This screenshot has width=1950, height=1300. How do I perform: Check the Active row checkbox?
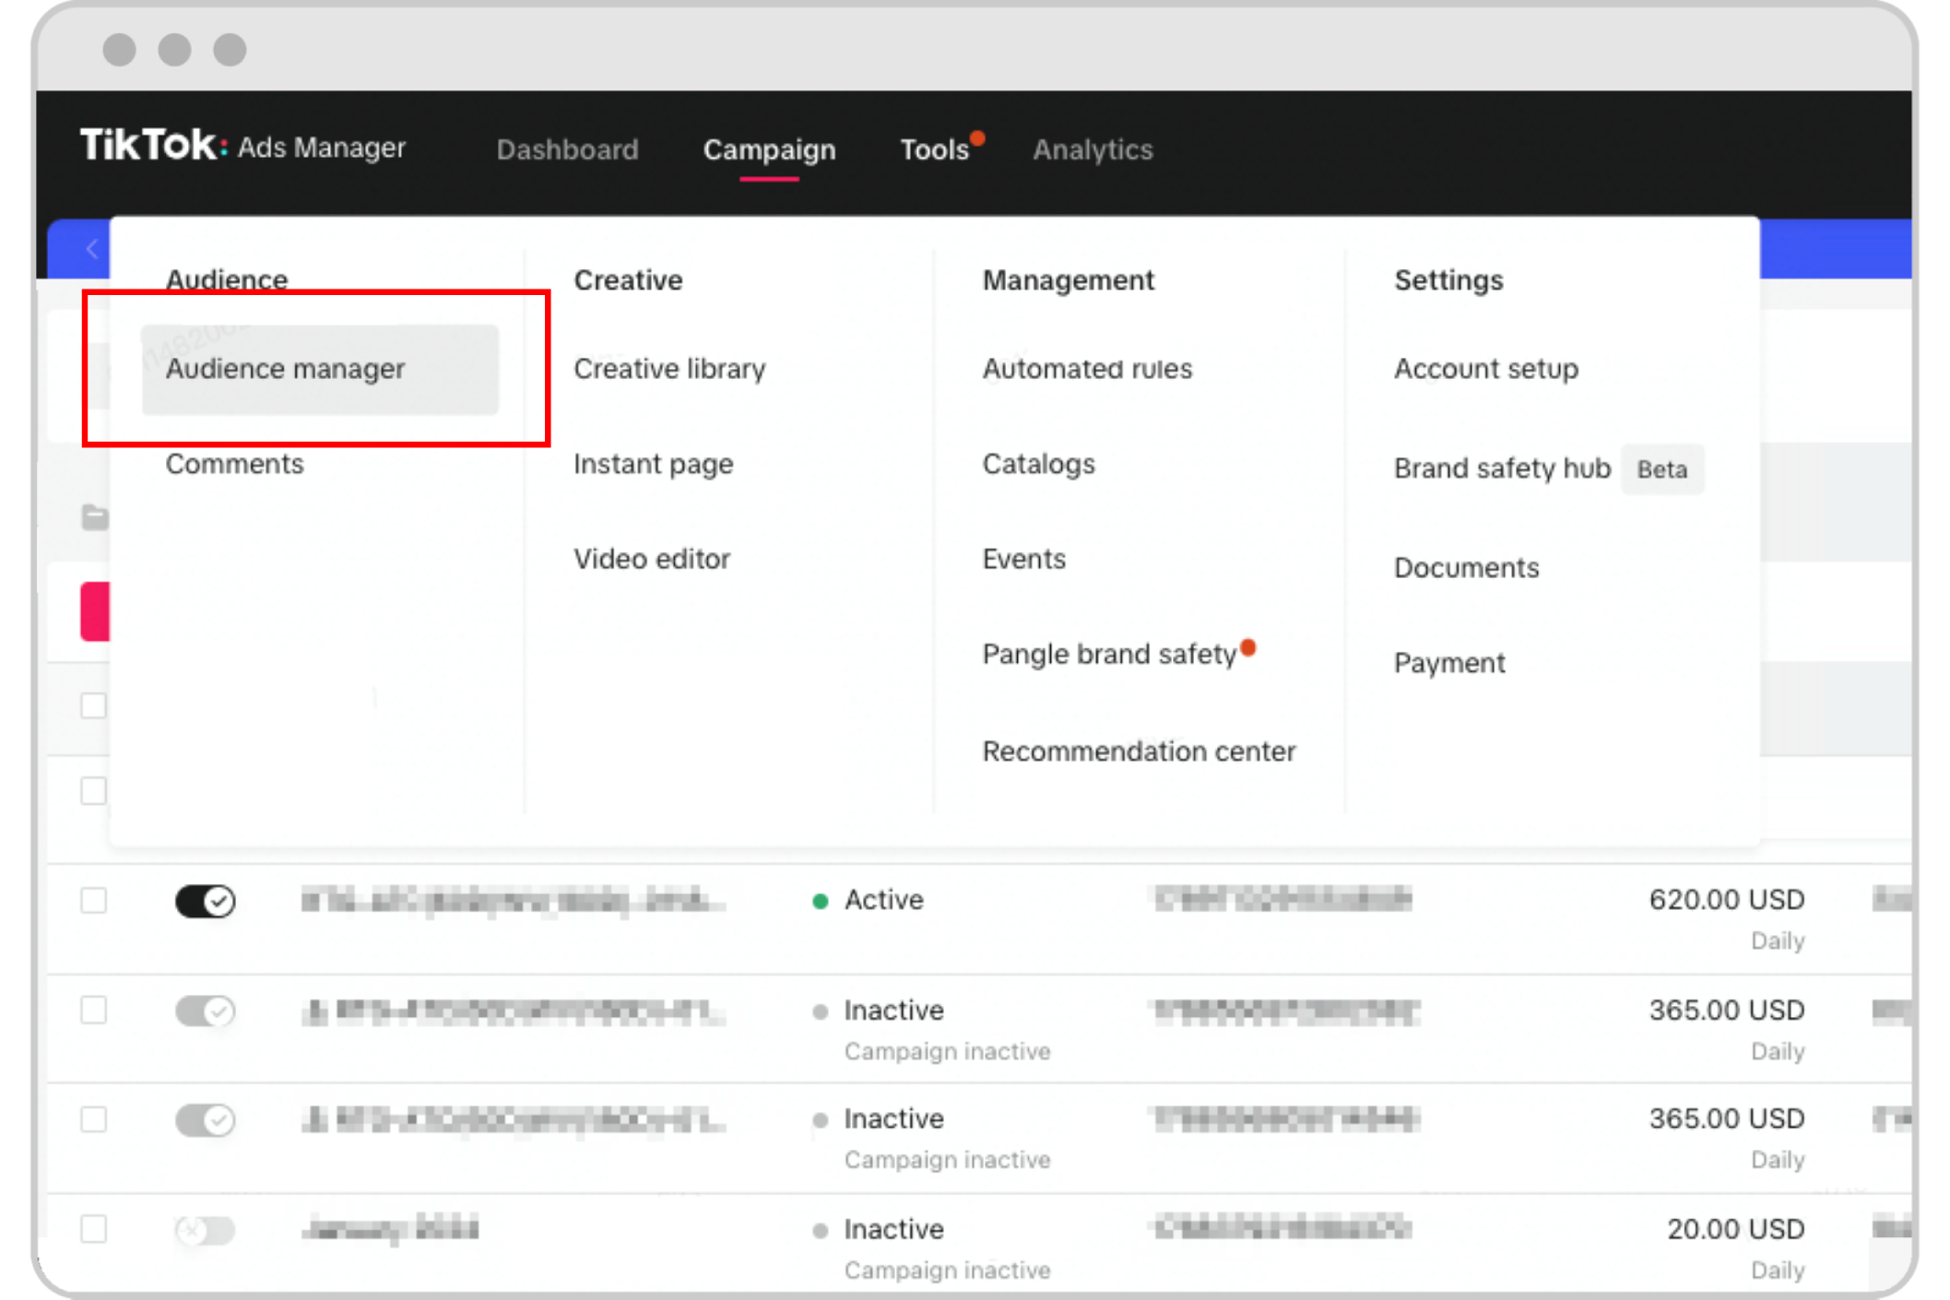click(x=93, y=900)
